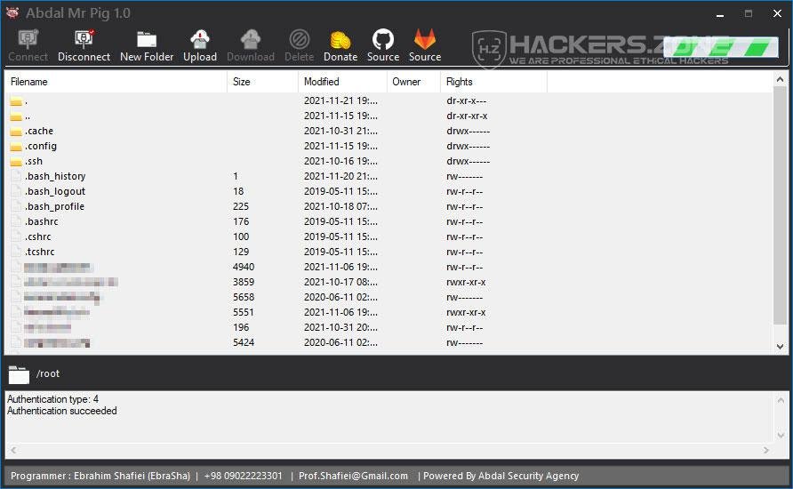Select the .cshrc file

[x=38, y=236]
